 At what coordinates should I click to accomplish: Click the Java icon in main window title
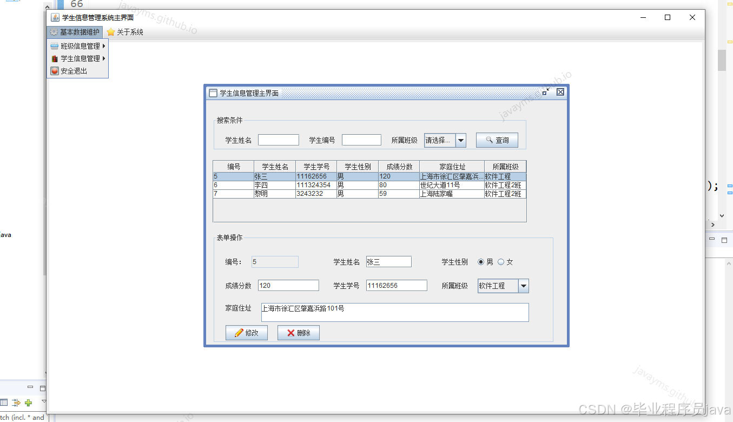click(55, 17)
